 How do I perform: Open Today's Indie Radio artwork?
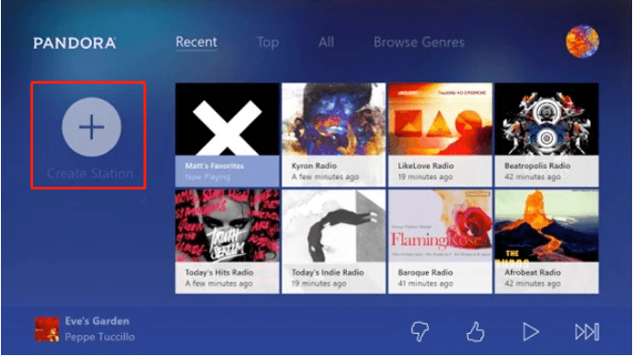tap(334, 226)
